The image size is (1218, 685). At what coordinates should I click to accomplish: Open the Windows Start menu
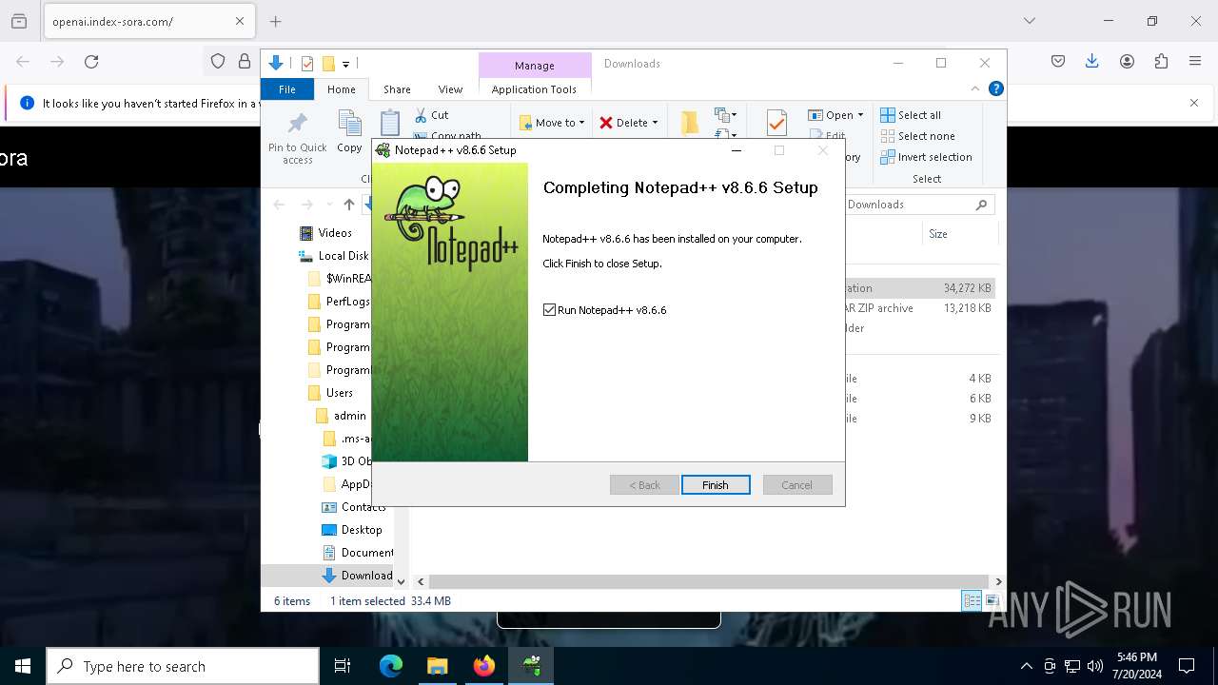(x=23, y=666)
